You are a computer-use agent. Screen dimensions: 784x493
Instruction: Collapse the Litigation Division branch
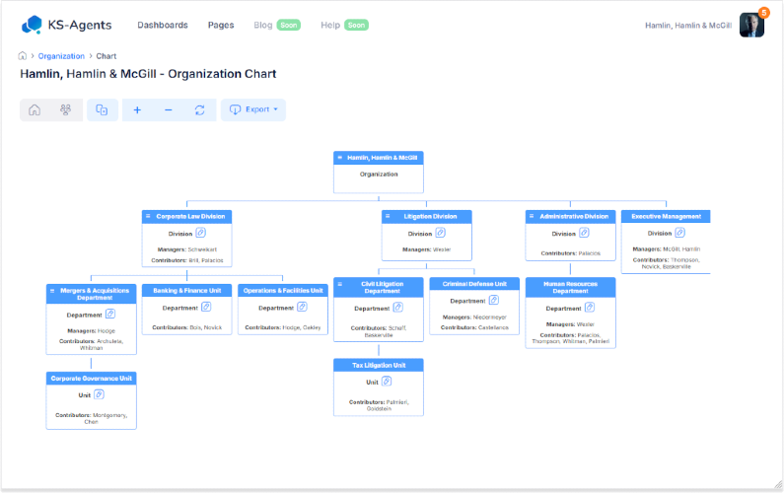(388, 216)
